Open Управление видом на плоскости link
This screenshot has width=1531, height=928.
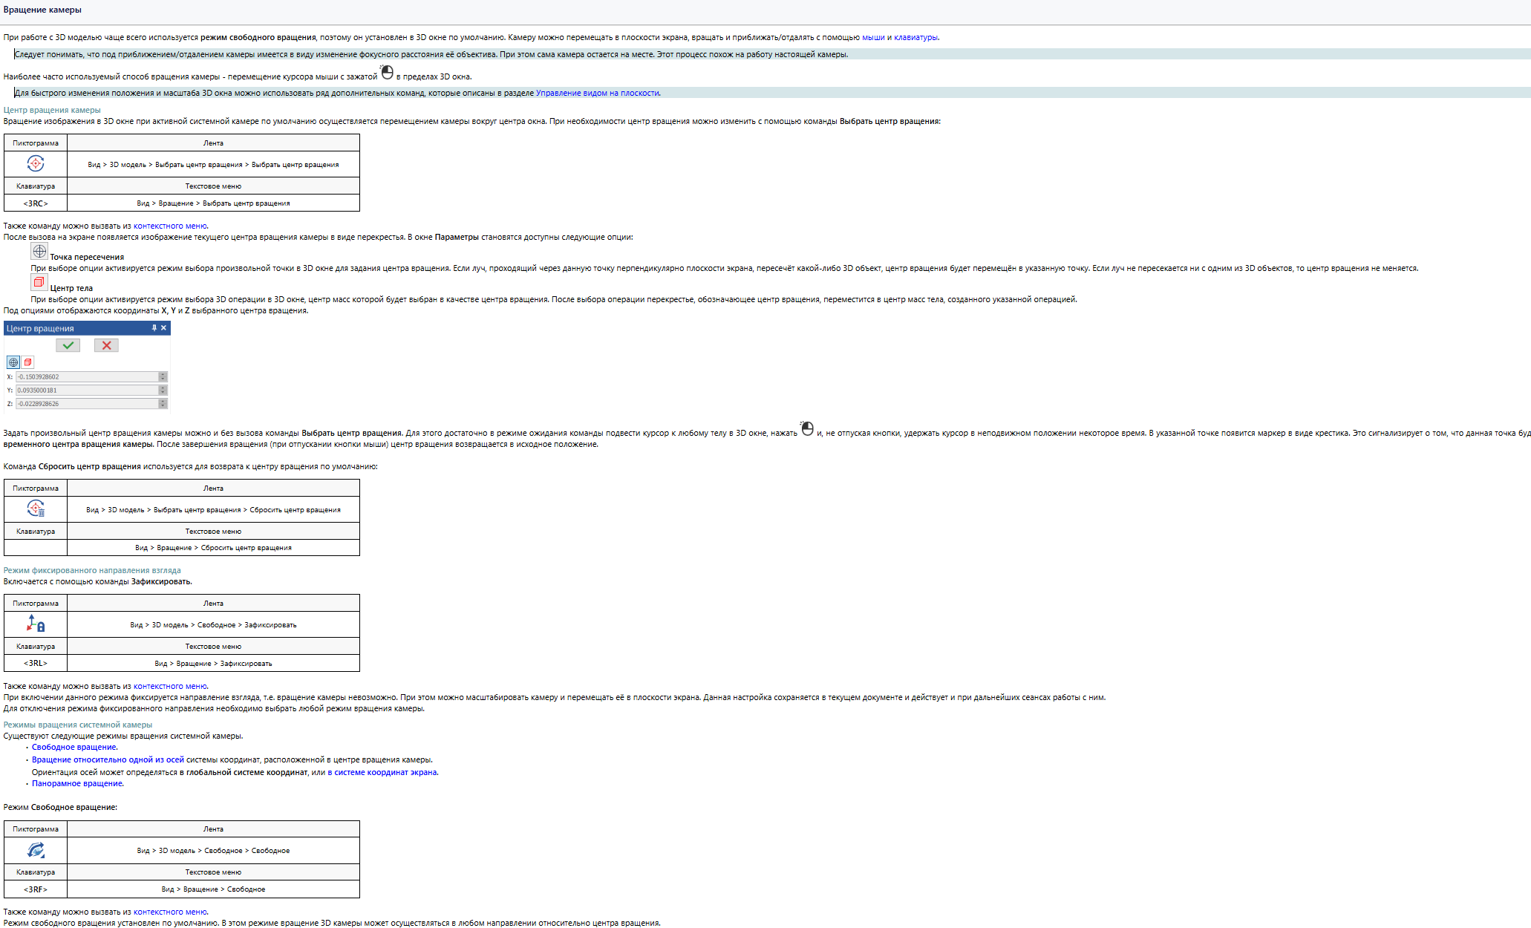pos(597,93)
